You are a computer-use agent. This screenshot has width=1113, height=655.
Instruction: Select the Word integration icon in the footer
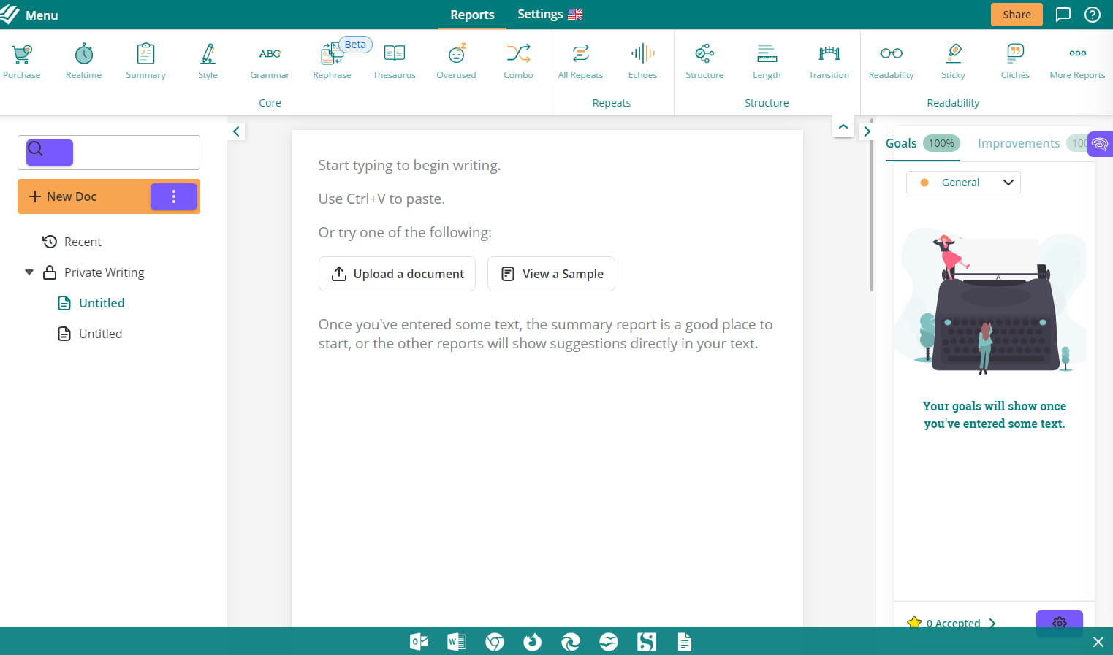(x=456, y=641)
